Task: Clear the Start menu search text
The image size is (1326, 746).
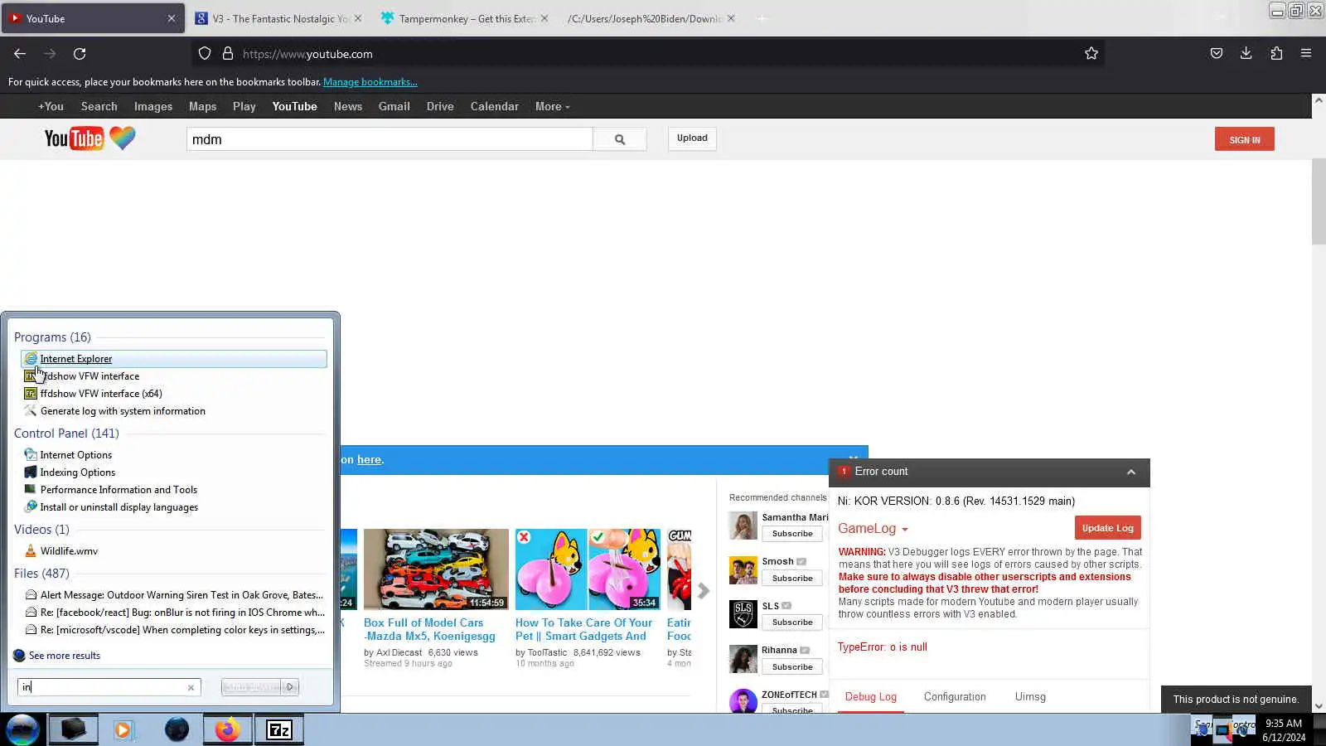Action: [191, 687]
